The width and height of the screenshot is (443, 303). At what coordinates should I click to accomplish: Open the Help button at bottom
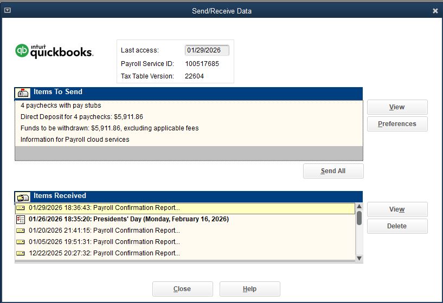(249, 289)
